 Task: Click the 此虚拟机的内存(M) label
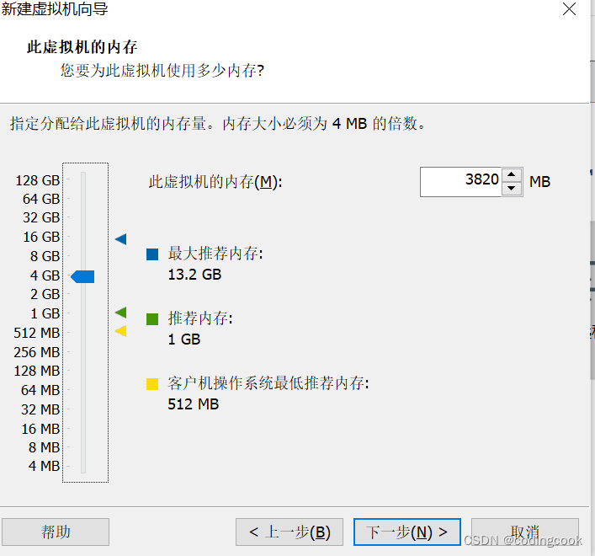pyautogui.click(x=215, y=182)
